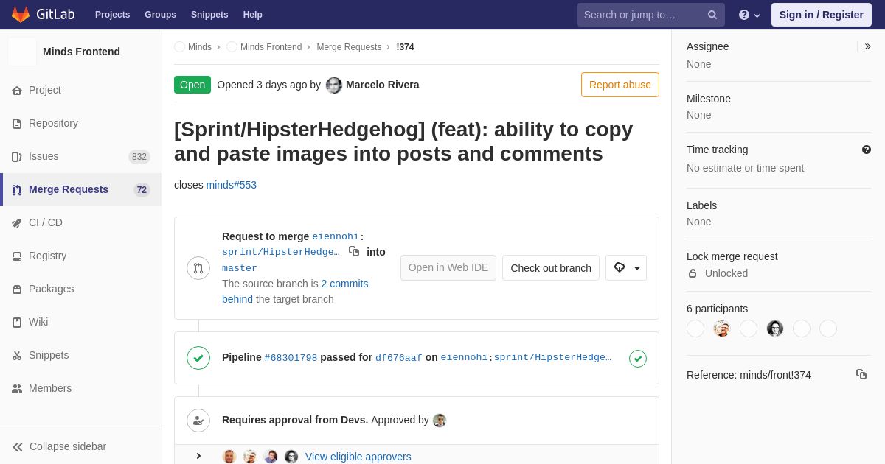Click the approval person-check icon

pyautogui.click(x=198, y=421)
